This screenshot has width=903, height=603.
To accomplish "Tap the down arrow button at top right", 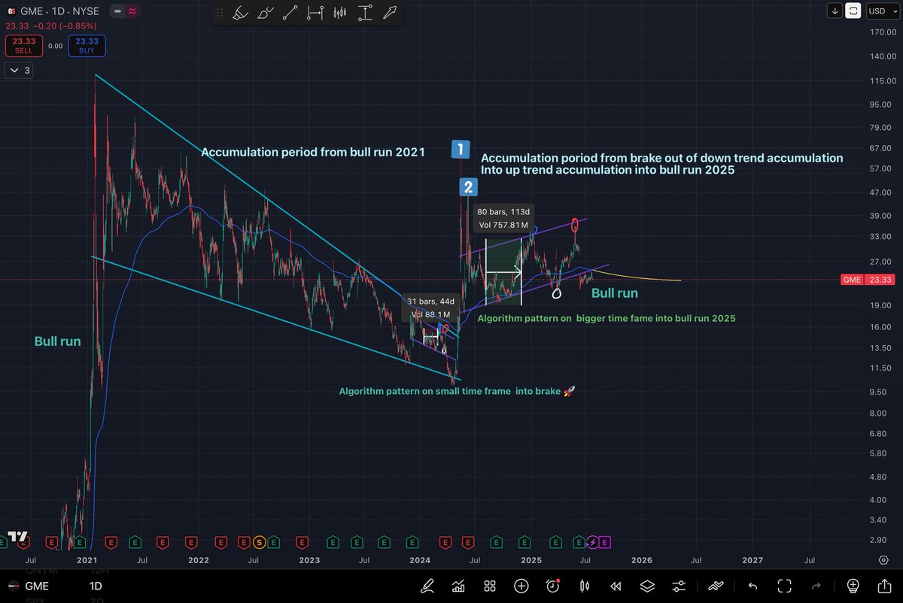I will [835, 11].
